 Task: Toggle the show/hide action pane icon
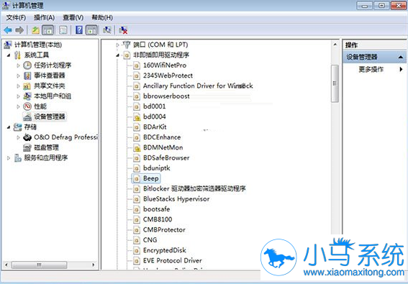[91, 30]
